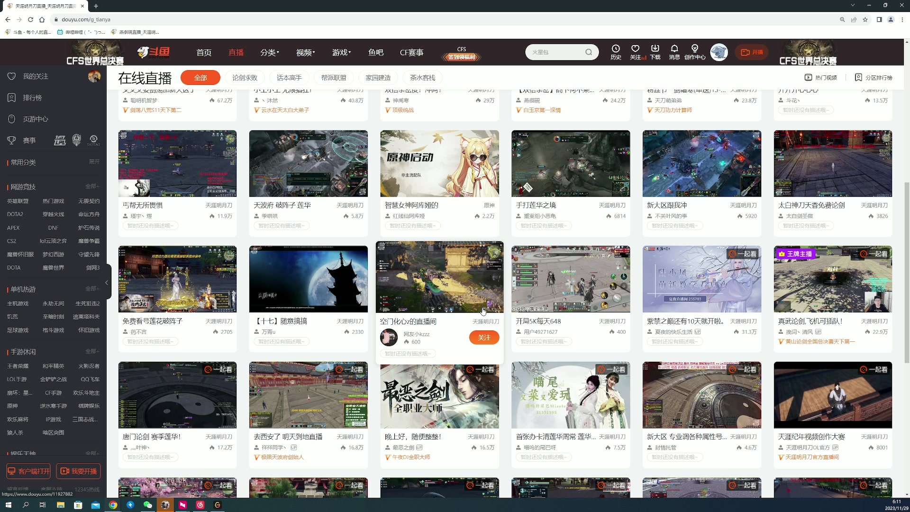The image size is (910, 512).
Task: Expand the 分类 dropdown in top navigation
Action: coord(269,53)
